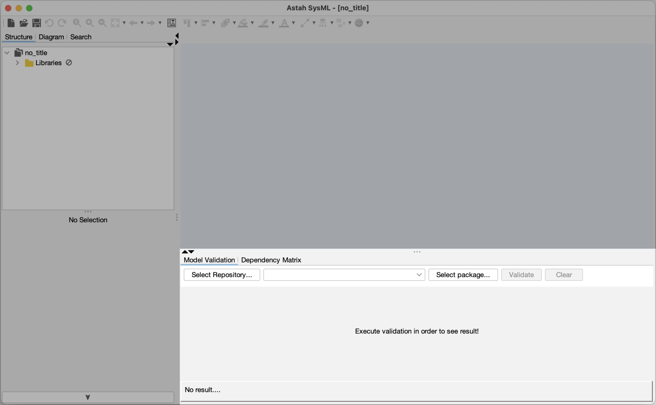Click the Select Repository button

221,275
